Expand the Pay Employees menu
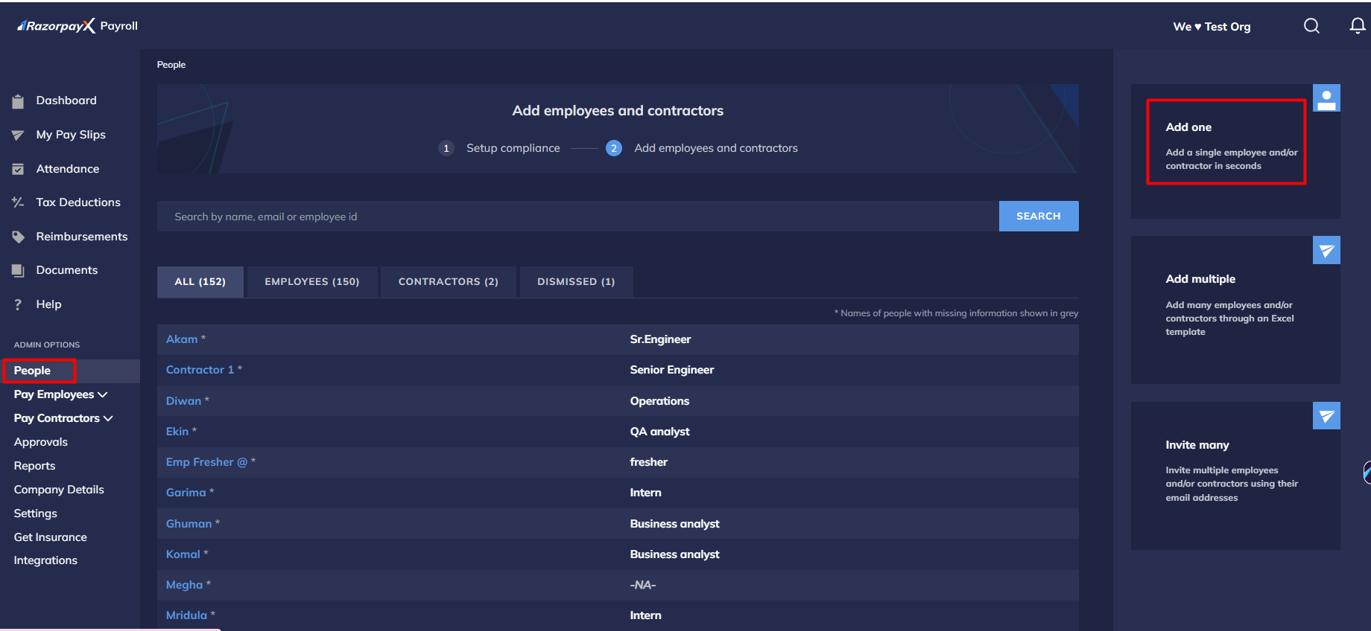Image resolution: width=1371 pixels, height=631 pixels. (60, 394)
